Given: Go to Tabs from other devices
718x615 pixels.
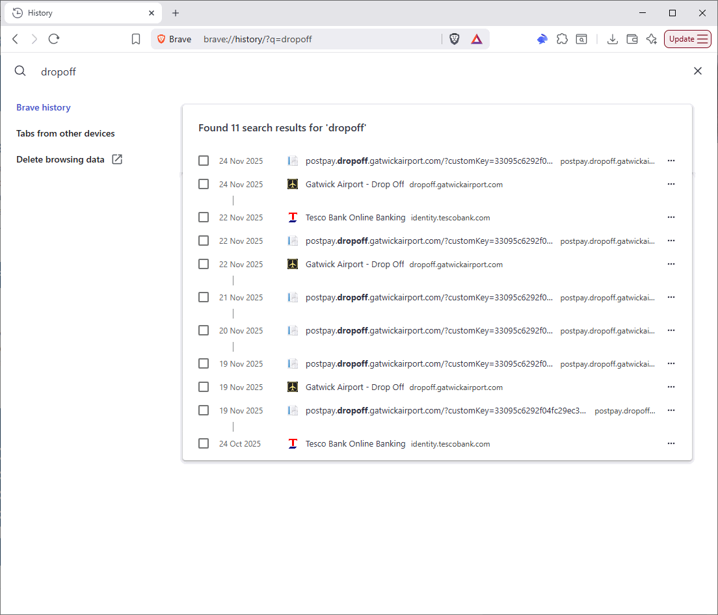Looking at the screenshot, I should pyautogui.click(x=65, y=133).
